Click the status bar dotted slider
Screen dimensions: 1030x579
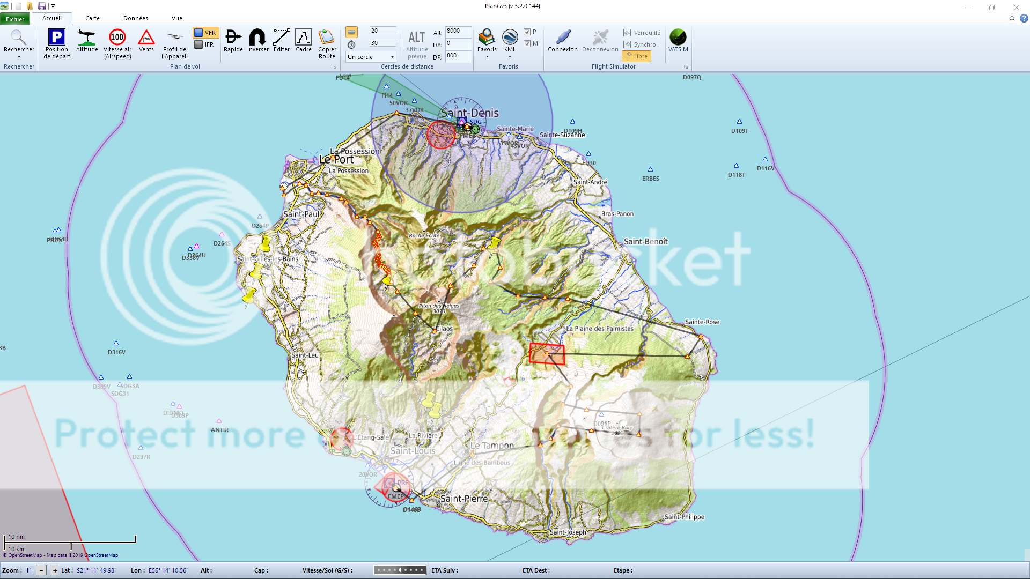click(x=400, y=570)
